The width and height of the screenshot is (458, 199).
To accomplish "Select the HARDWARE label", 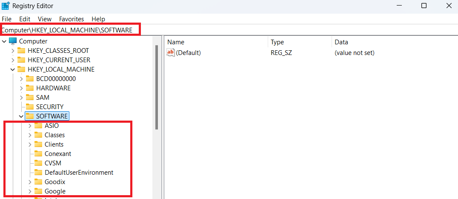I will (x=54, y=88).
